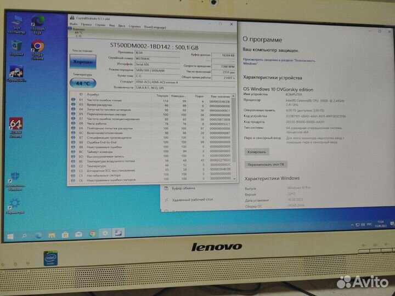Click the taskbar search magnifier
Image resolution: width=395 pixels, height=296 pixels.
(x=24, y=236)
